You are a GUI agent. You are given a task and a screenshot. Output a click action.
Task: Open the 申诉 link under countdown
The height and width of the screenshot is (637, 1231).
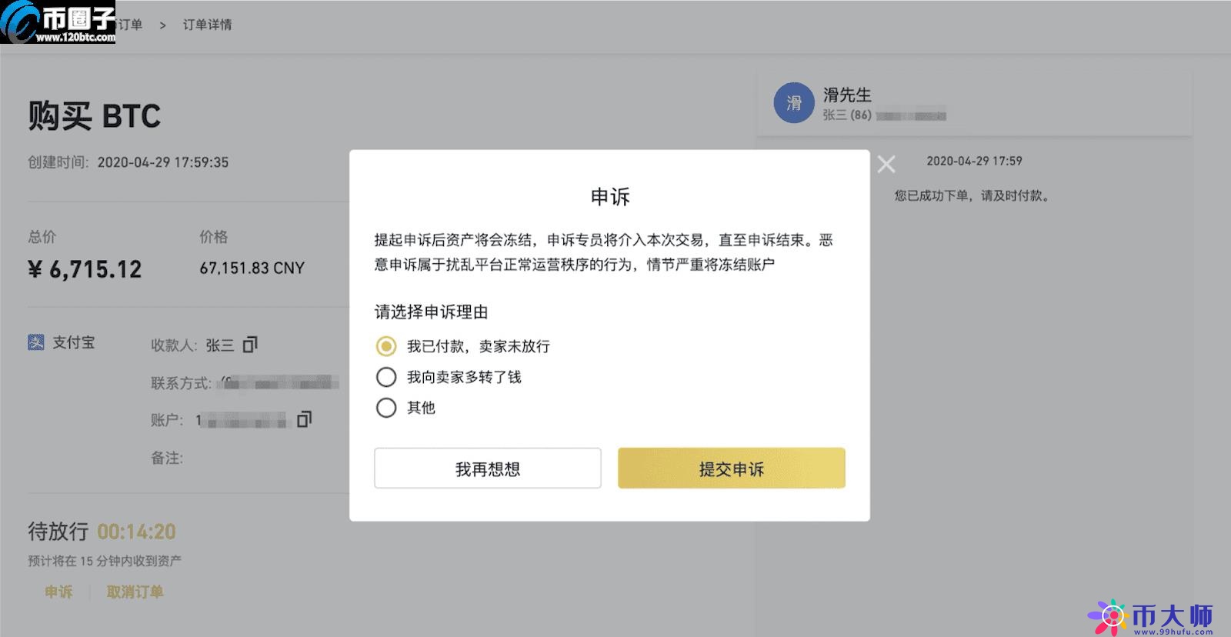click(x=58, y=592)
